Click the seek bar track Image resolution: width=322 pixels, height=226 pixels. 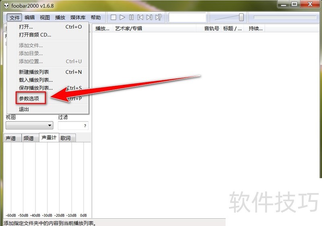click(285, 17)
